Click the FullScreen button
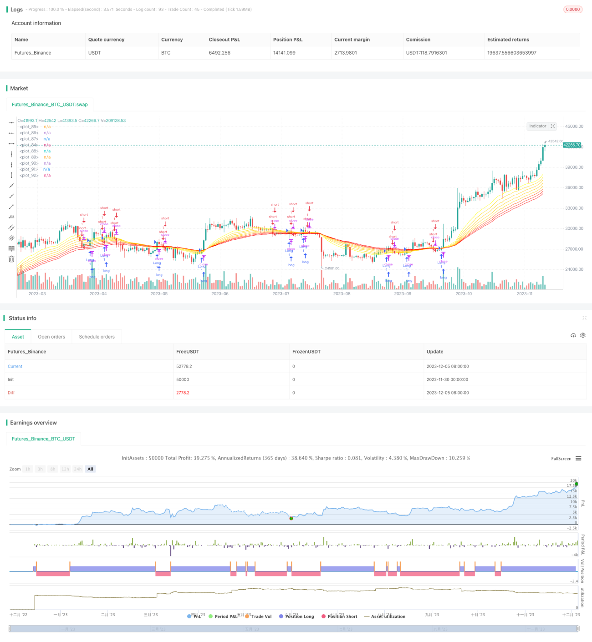Viewport: 592px width, 642px height. click(x=561, y=459)
